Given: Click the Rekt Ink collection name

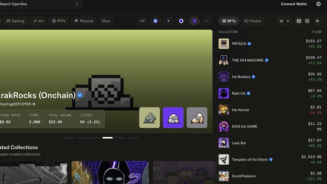Looking at the screenshot, I should point(239,93).
